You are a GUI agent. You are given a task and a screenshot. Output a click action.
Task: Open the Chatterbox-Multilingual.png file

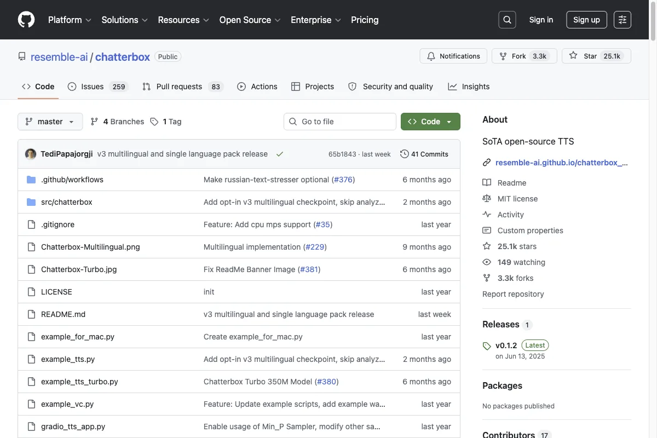[x=90, y=247]
